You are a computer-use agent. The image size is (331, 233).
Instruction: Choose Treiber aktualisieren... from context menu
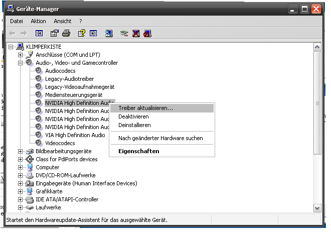(x=162, y=108)
